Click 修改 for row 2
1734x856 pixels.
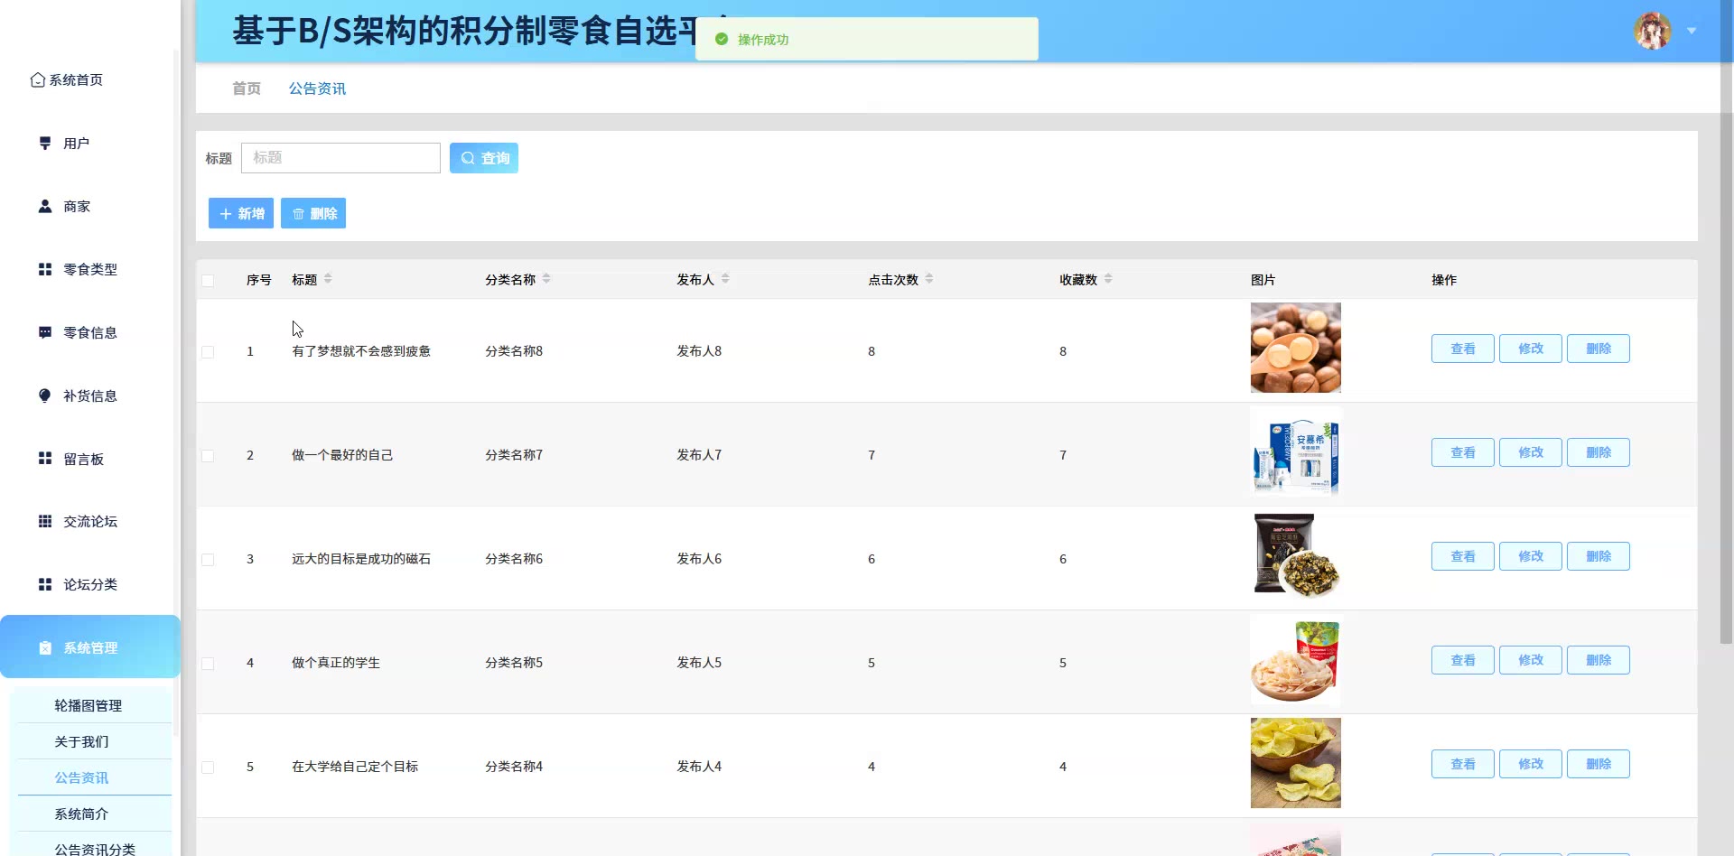pyautogui.click(x=1530, y=452)
